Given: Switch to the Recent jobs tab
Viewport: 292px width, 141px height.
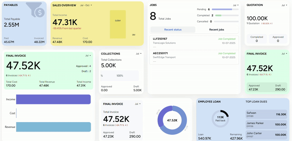Looking at the screenshot, I should coord(216,30).
